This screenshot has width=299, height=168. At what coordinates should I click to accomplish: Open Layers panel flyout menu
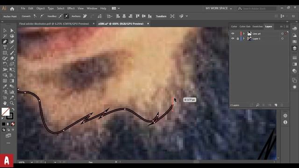tap(287, 27)
